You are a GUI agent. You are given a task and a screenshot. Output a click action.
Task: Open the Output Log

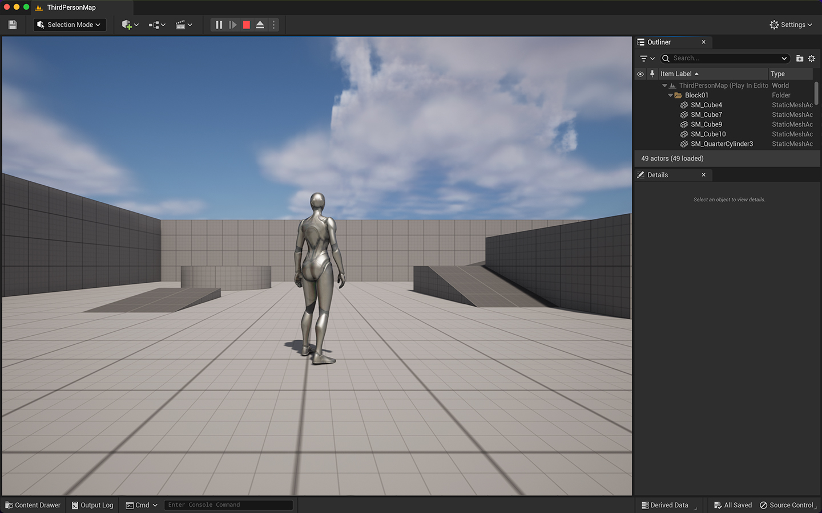pos(92,505)
